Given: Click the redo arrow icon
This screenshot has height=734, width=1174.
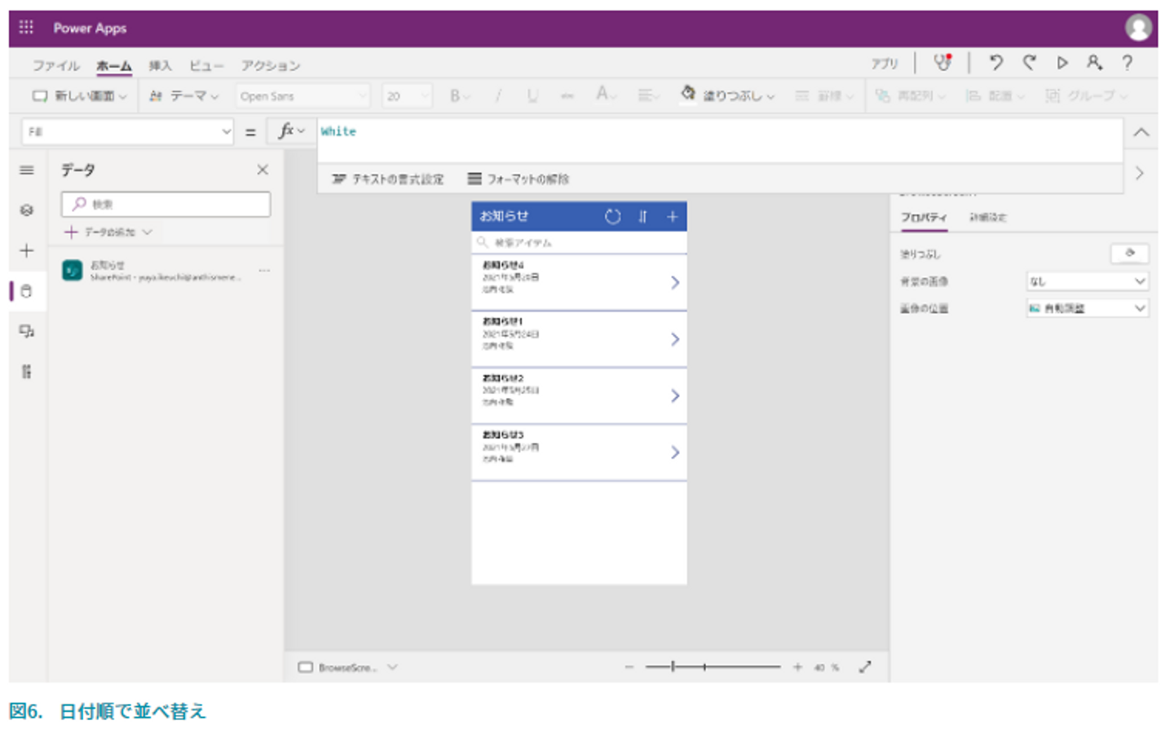Looking at the screenshot, I should pyautogui.click(x=1030, y=63).
